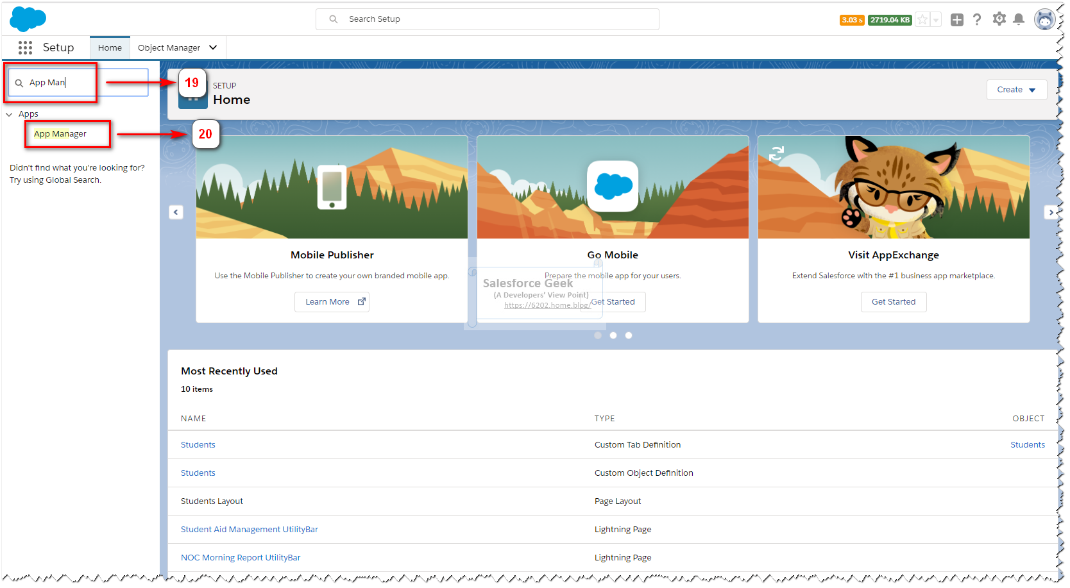Click the user avatar image

pyautogui.click(x=1045, y=19)
